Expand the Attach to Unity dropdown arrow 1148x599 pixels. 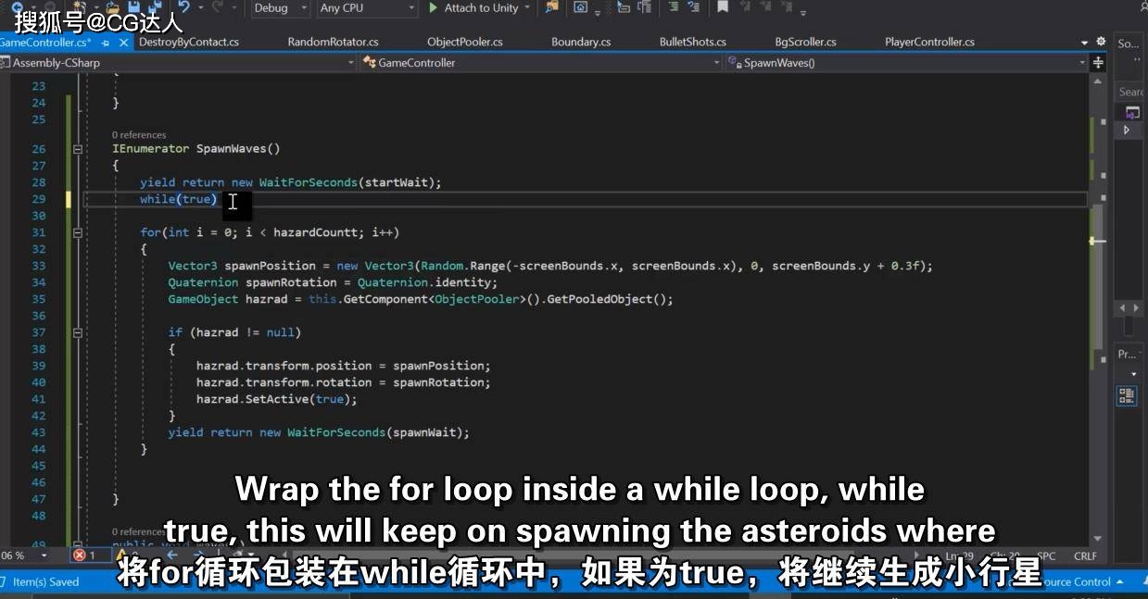click(527, 7)
